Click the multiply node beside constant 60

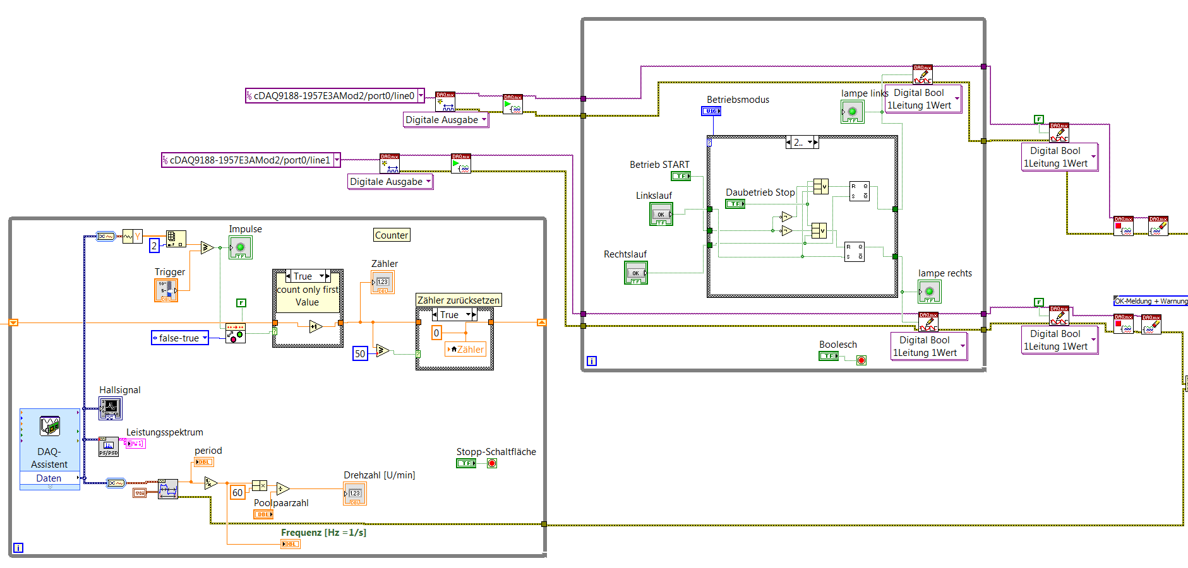tap(260, 485)
